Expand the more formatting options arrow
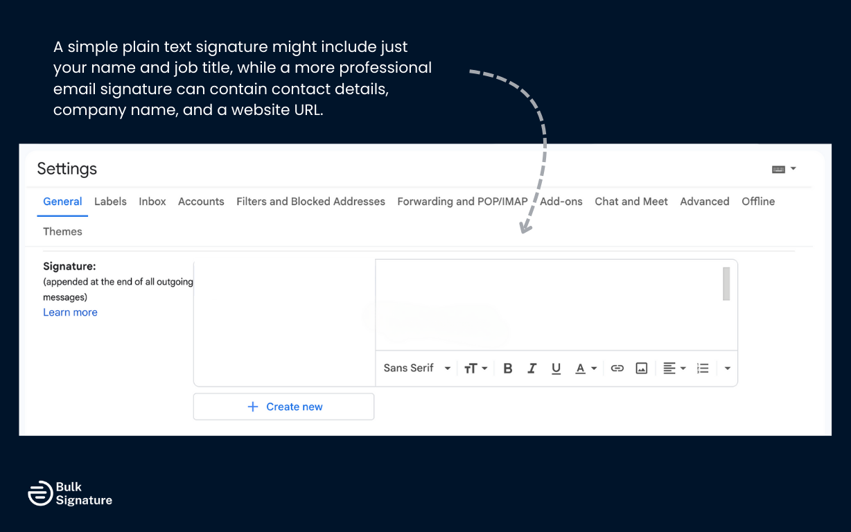Screen dimensions: 851x532 pyautogui.click(x=727, y=368)
